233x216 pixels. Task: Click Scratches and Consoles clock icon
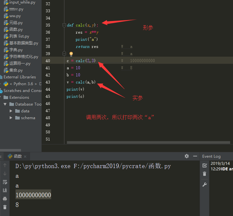1,91
